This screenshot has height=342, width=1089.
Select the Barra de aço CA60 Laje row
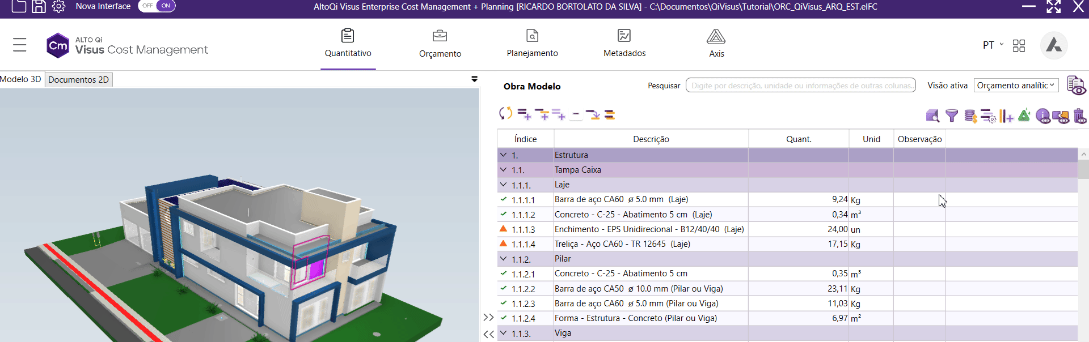coord(621,199)
